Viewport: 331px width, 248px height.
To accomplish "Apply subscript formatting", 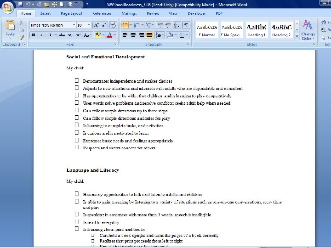I will (70, 35).
